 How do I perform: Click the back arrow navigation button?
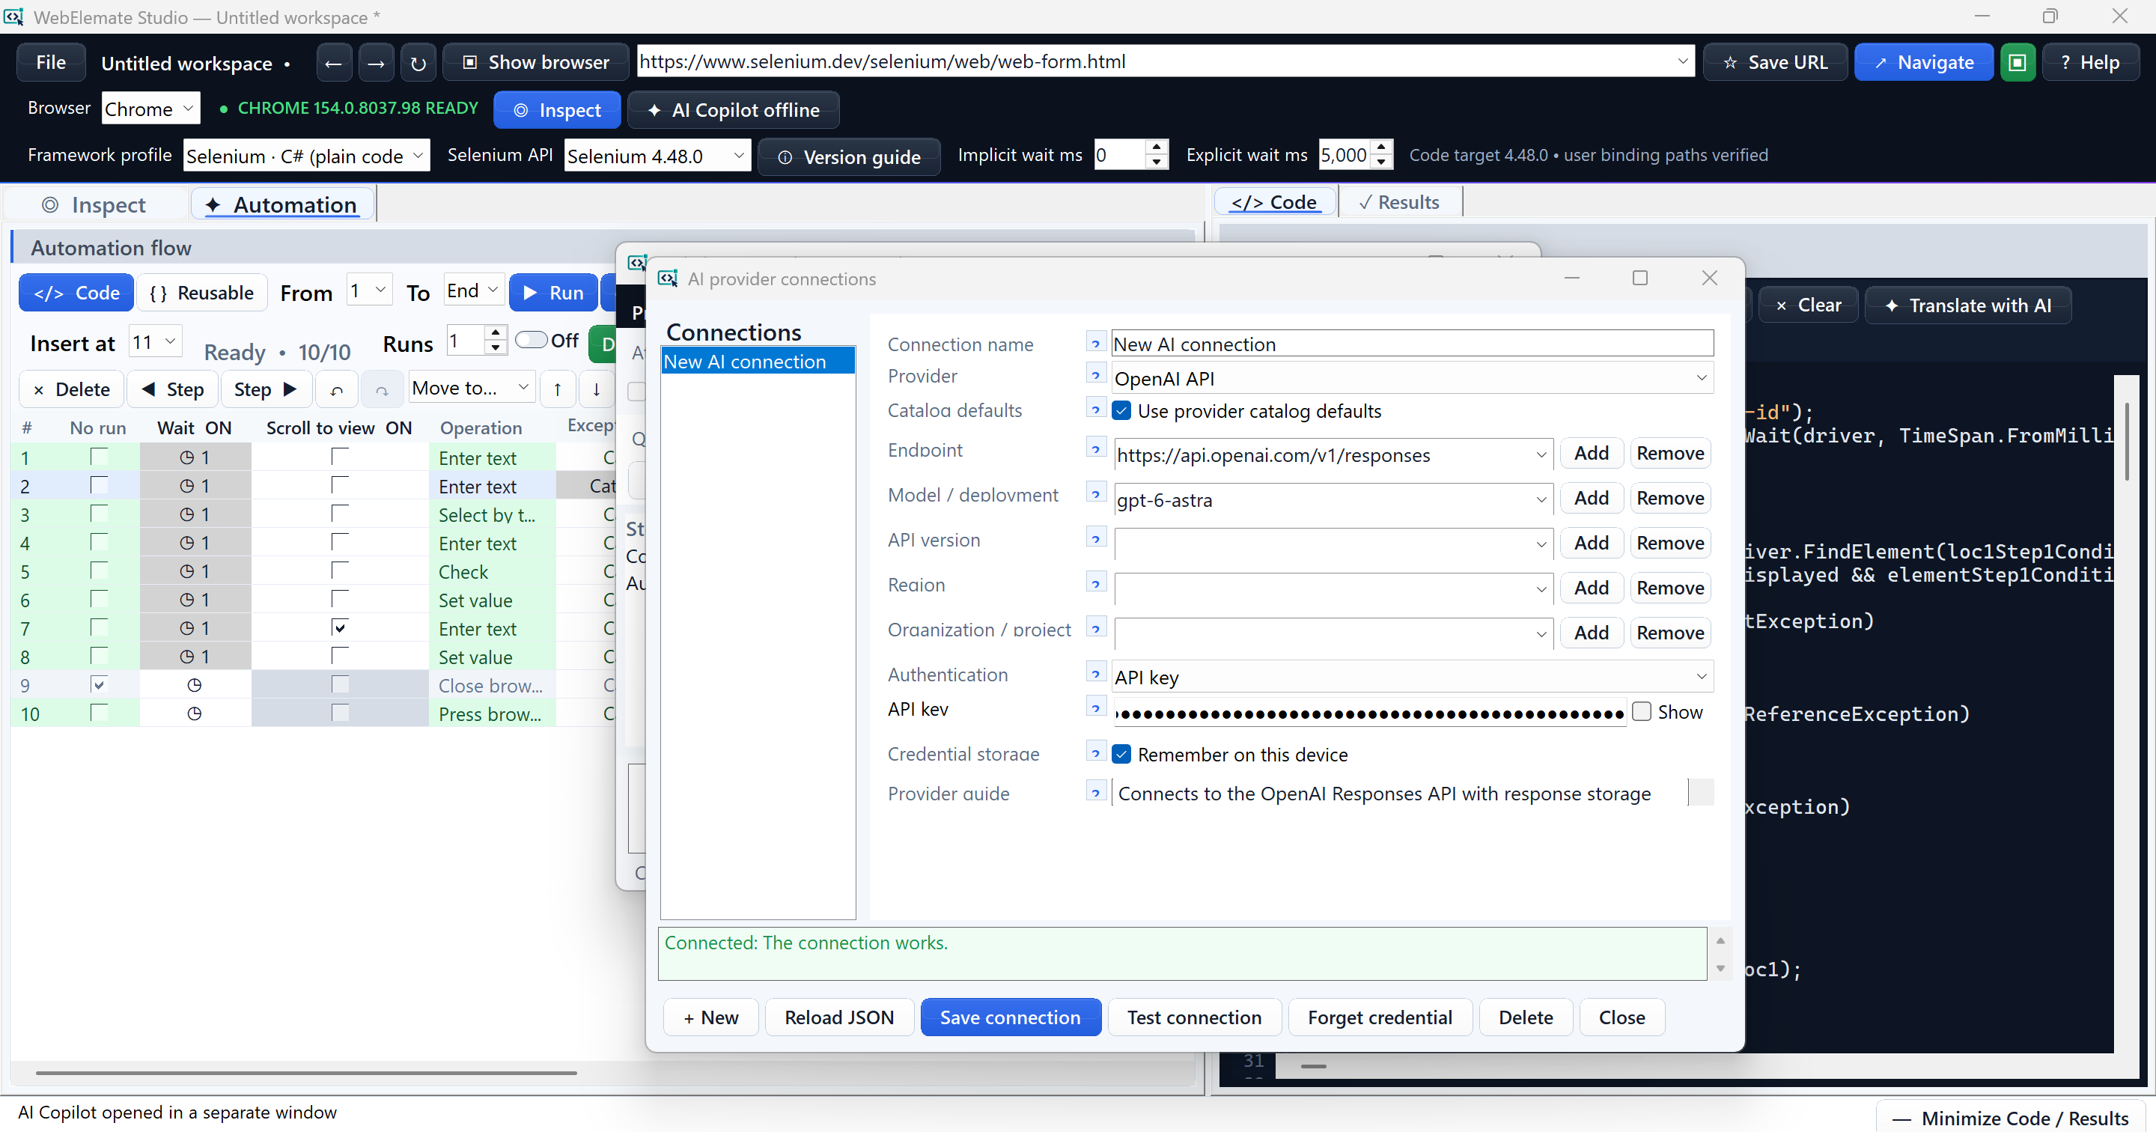[333, 63]
